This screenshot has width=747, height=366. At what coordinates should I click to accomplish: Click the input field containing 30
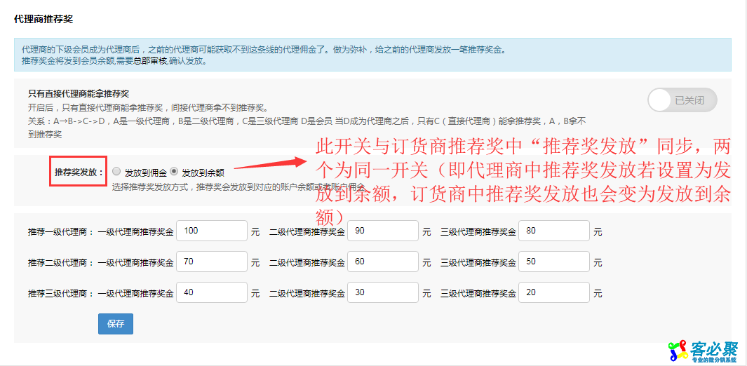point(383,292)
